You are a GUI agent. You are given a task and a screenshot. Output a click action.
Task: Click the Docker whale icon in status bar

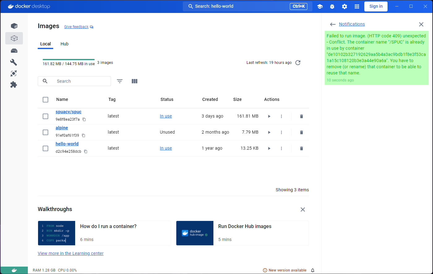coord(14,270)
